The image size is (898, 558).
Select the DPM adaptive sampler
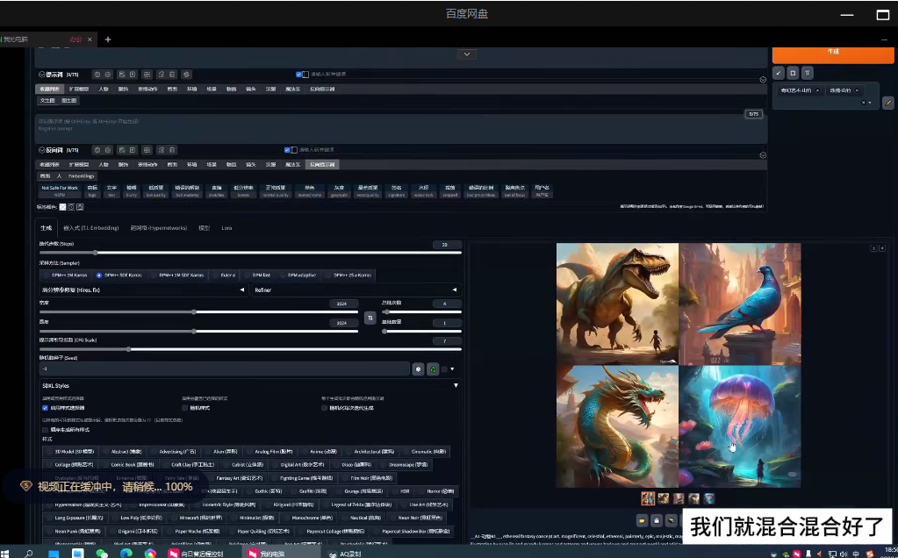pos(298,275)
